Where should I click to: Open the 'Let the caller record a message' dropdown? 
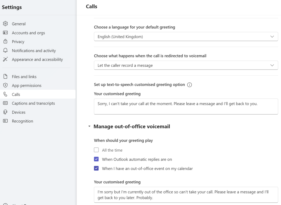[186, 65]
